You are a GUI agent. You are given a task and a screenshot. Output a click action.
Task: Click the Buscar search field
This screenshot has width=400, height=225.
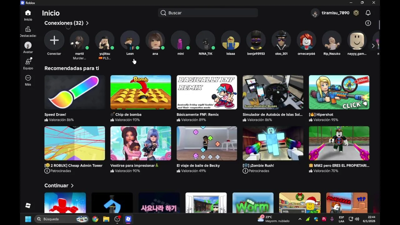pyautogui.click(x=208, y=13)
